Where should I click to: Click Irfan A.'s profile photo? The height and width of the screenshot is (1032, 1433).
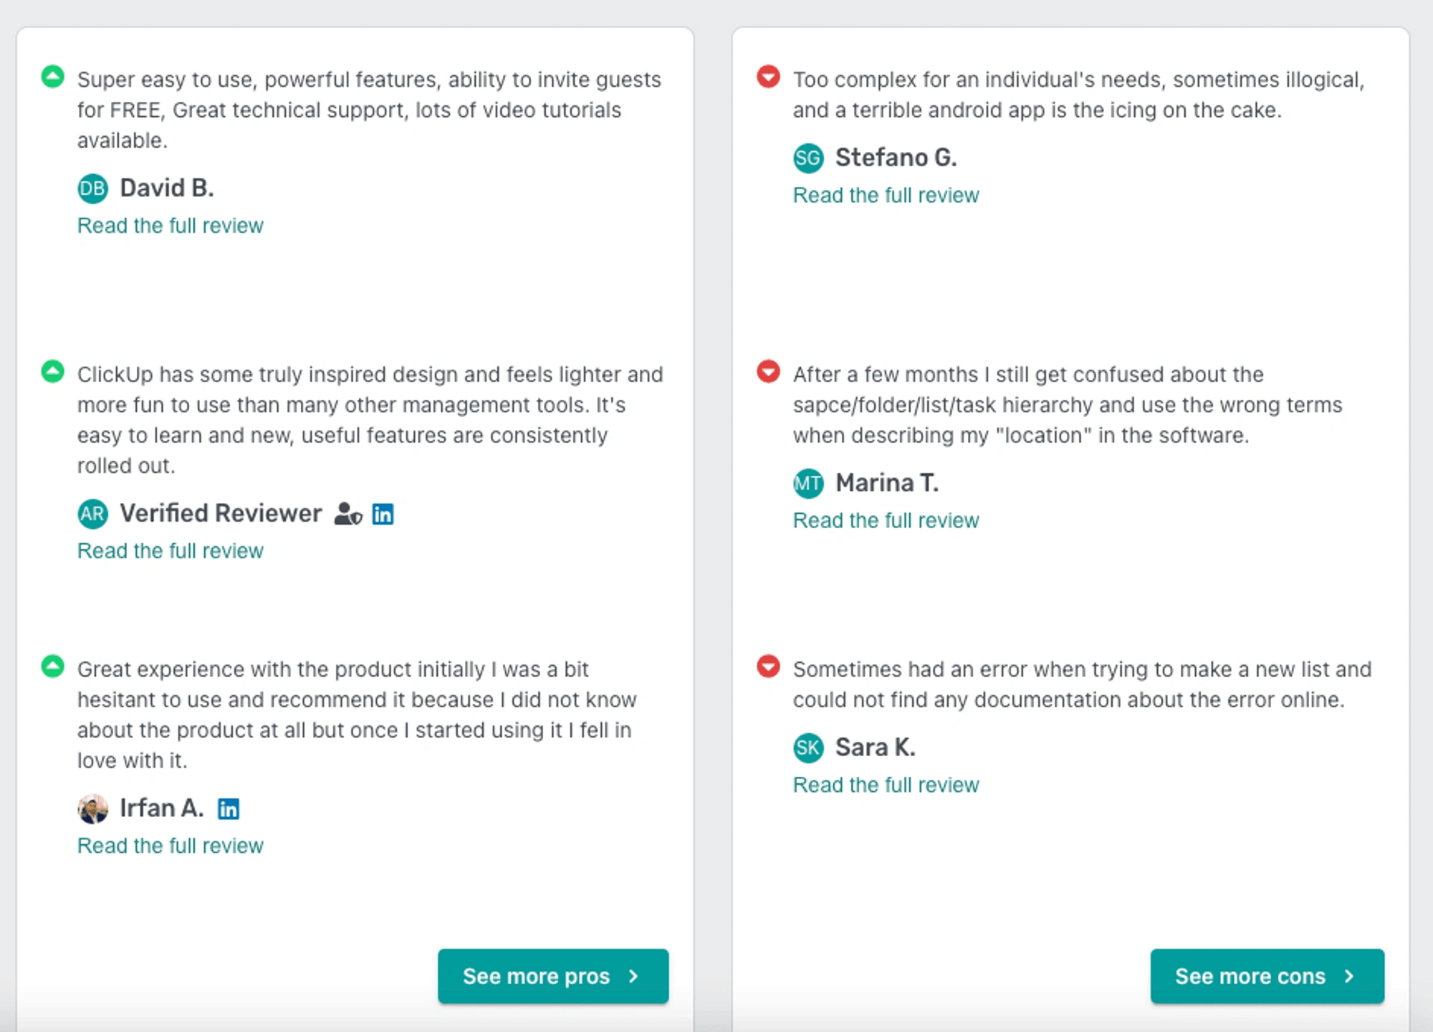pos(92,808)
